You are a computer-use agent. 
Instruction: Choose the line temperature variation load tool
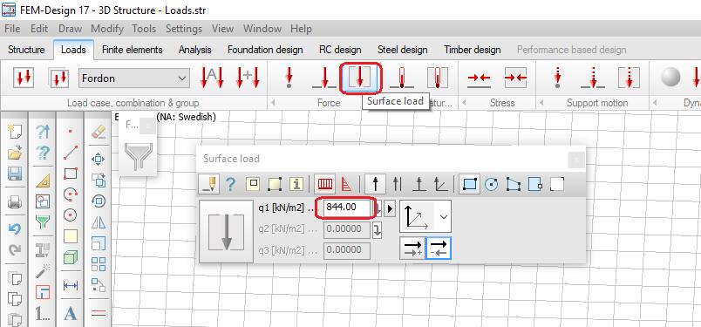401,78
